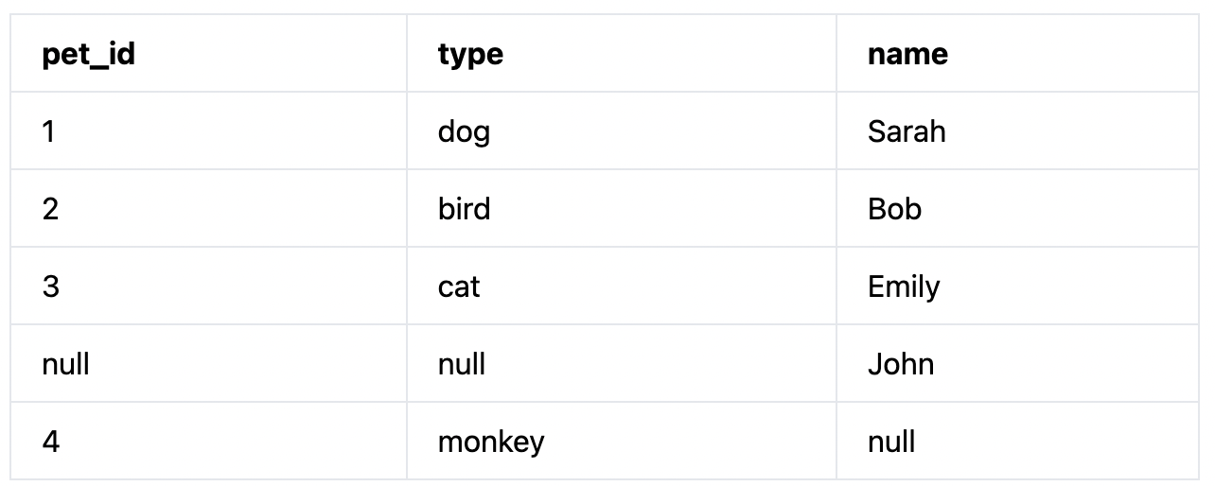Click the pet_id cell with value 2
Viewport: 1215px width, 486px height.
click(209, 208)
